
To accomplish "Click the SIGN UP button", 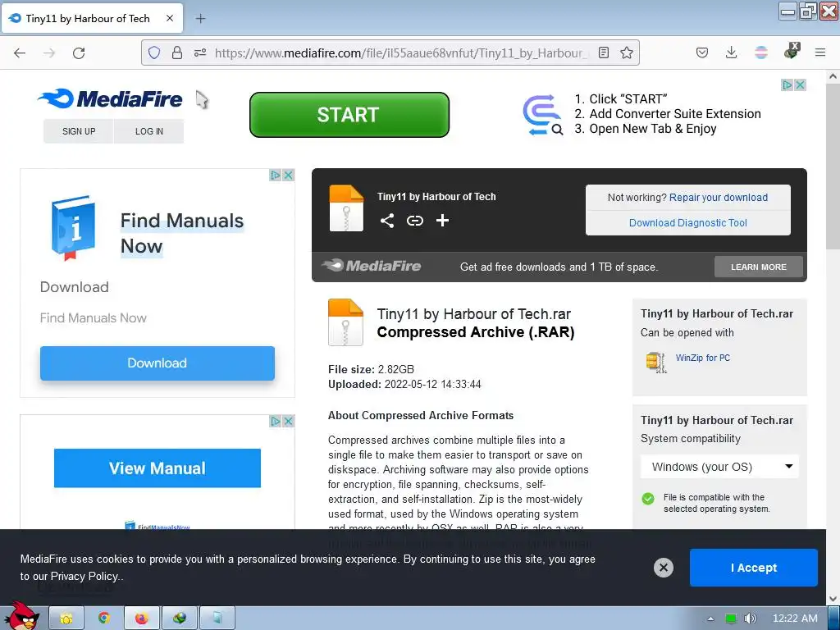I will [79, 131].
